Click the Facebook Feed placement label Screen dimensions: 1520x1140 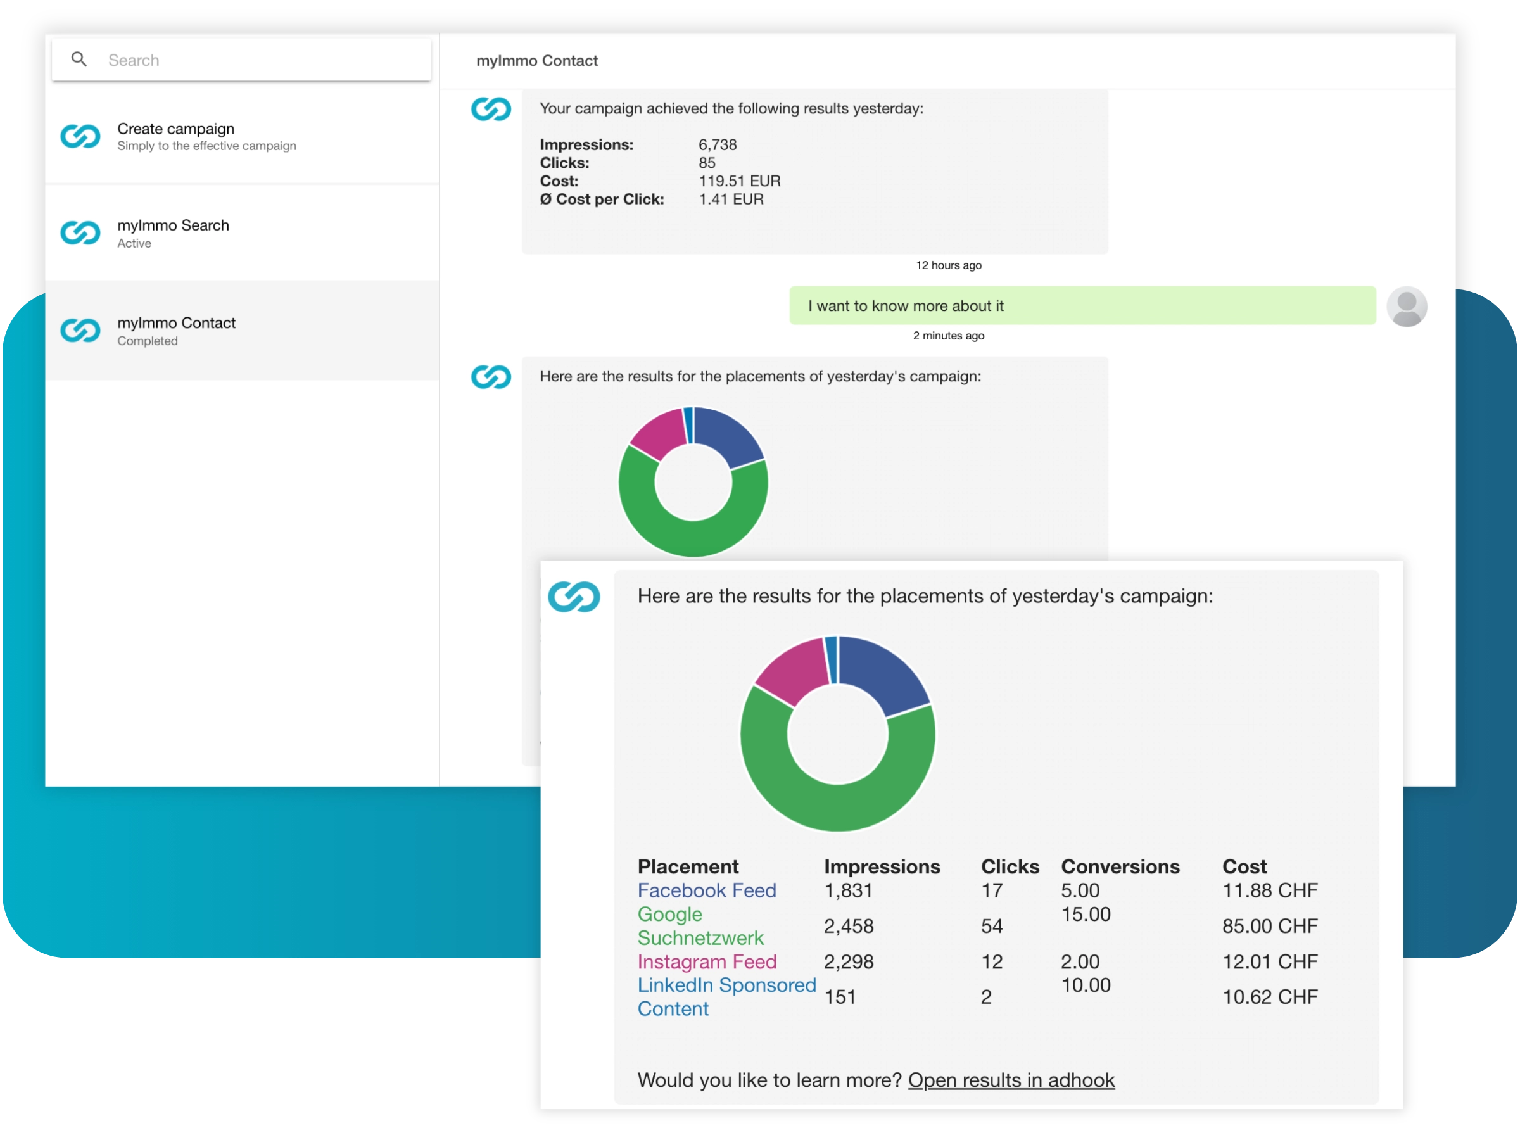(706, 890)
